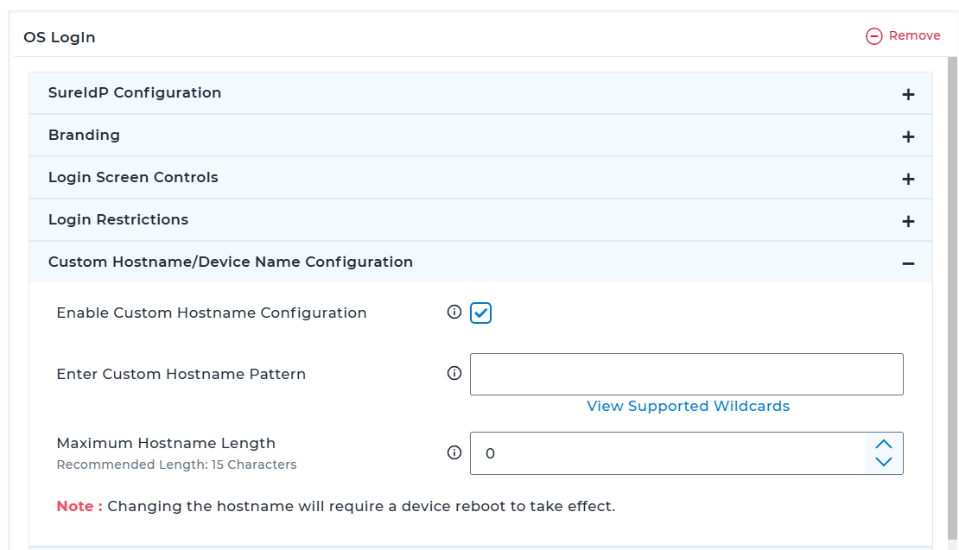Click the vertical scrollbar on the right
The image size is (959, 550).
click(x=953, y=294)
